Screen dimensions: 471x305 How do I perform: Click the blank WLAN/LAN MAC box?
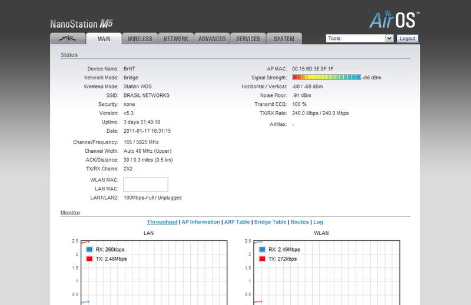pos(145,184)
